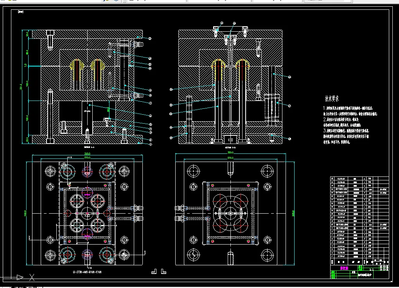Click the right L-shaped symbol below the drawings
The image size is (399, 288).
(x=164, y=272)
